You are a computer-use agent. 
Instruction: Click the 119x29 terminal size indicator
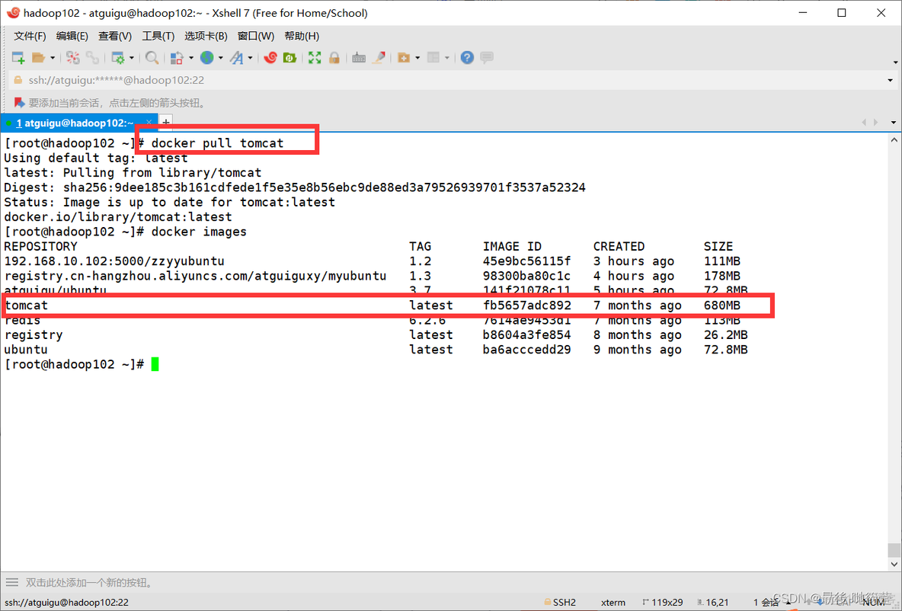click(x=663, y=603)
